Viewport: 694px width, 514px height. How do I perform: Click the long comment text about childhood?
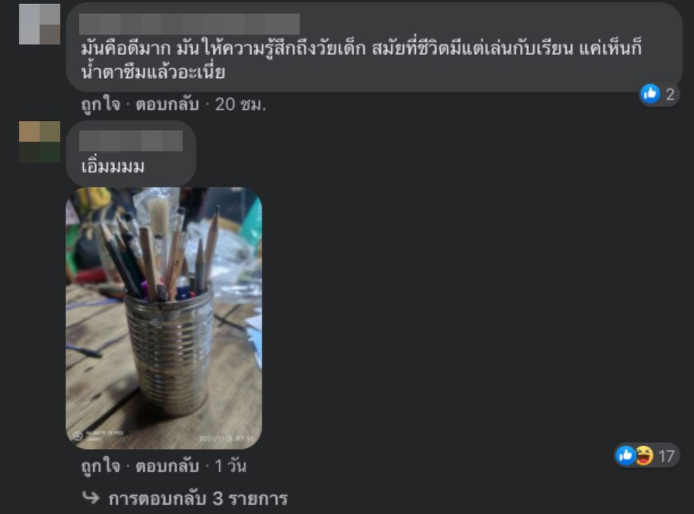click(x=362, y=60)
